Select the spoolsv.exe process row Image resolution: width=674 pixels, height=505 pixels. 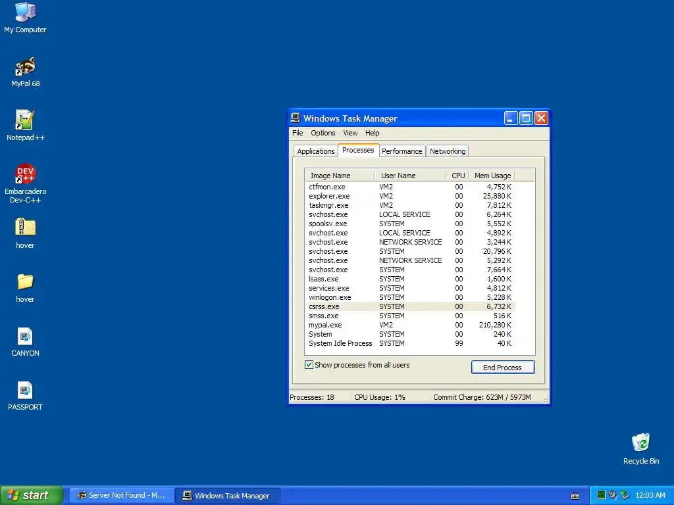[x=411, y=224]
